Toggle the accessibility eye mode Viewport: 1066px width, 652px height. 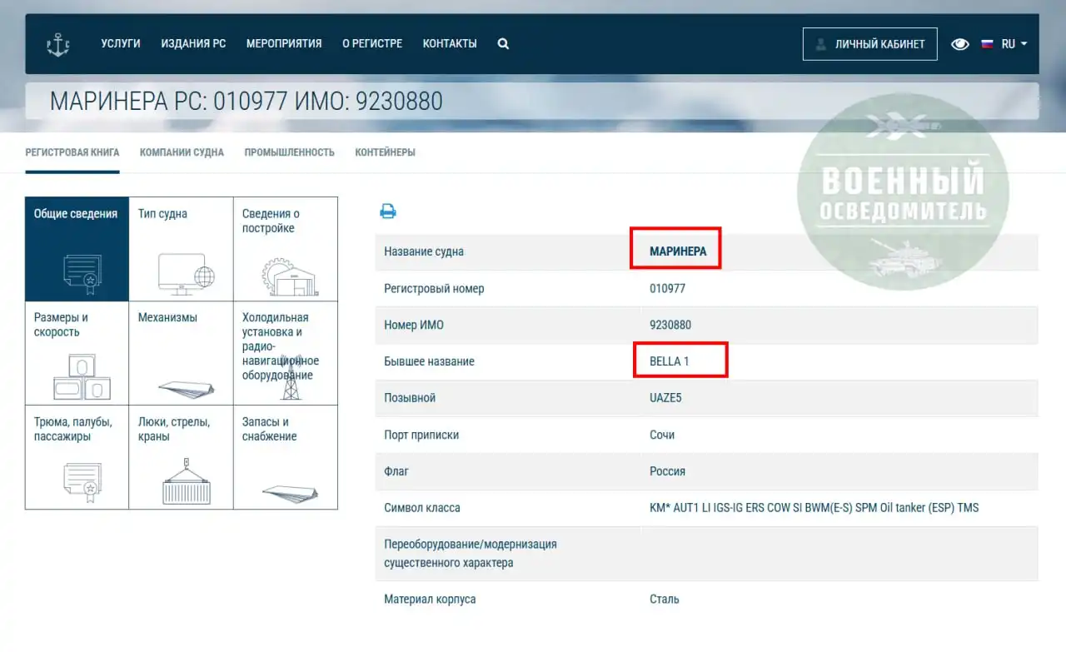959,44
